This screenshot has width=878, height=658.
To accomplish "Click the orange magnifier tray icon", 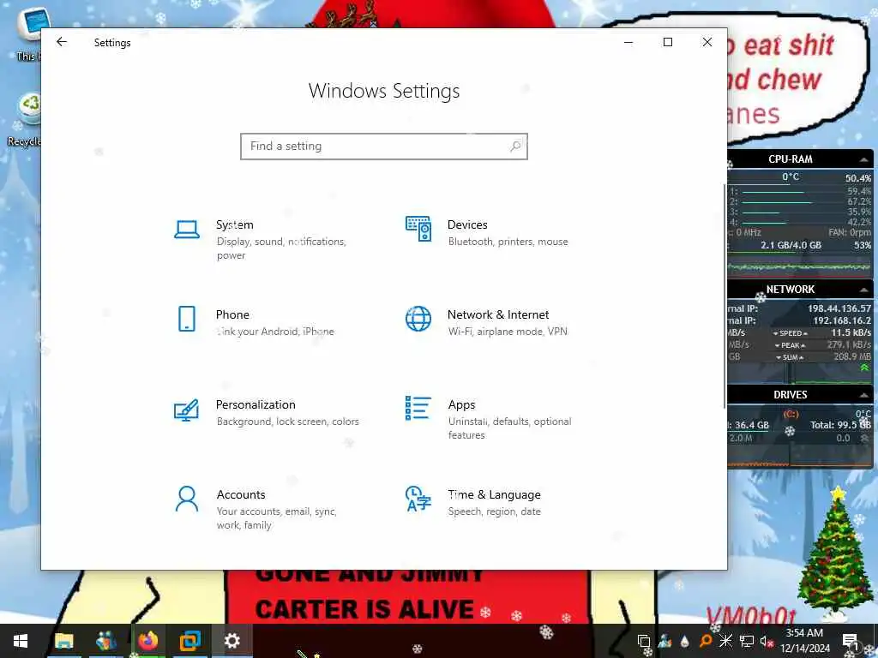I will [x=706, y=641].
